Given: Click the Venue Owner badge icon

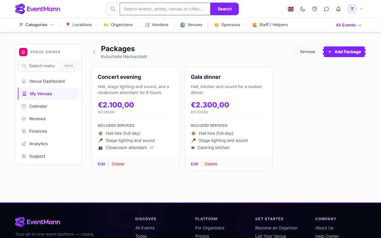Looking at the screenshot, I should click(x=23, y=52).
